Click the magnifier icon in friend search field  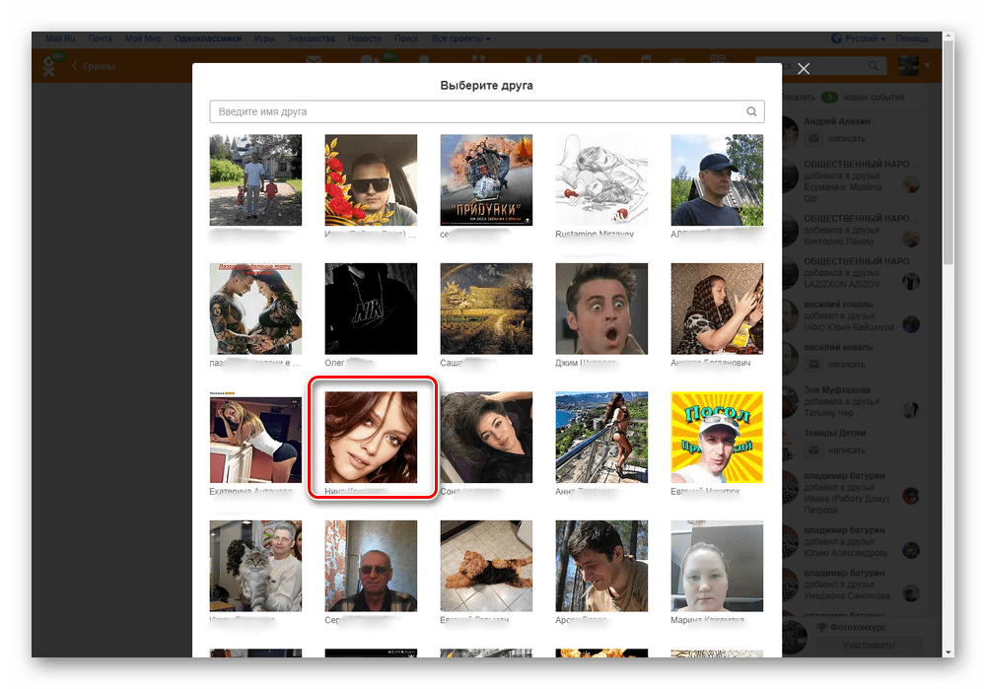[751, 111]
